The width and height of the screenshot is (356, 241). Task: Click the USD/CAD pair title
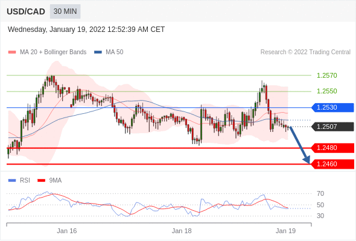[x=26, y=11]
